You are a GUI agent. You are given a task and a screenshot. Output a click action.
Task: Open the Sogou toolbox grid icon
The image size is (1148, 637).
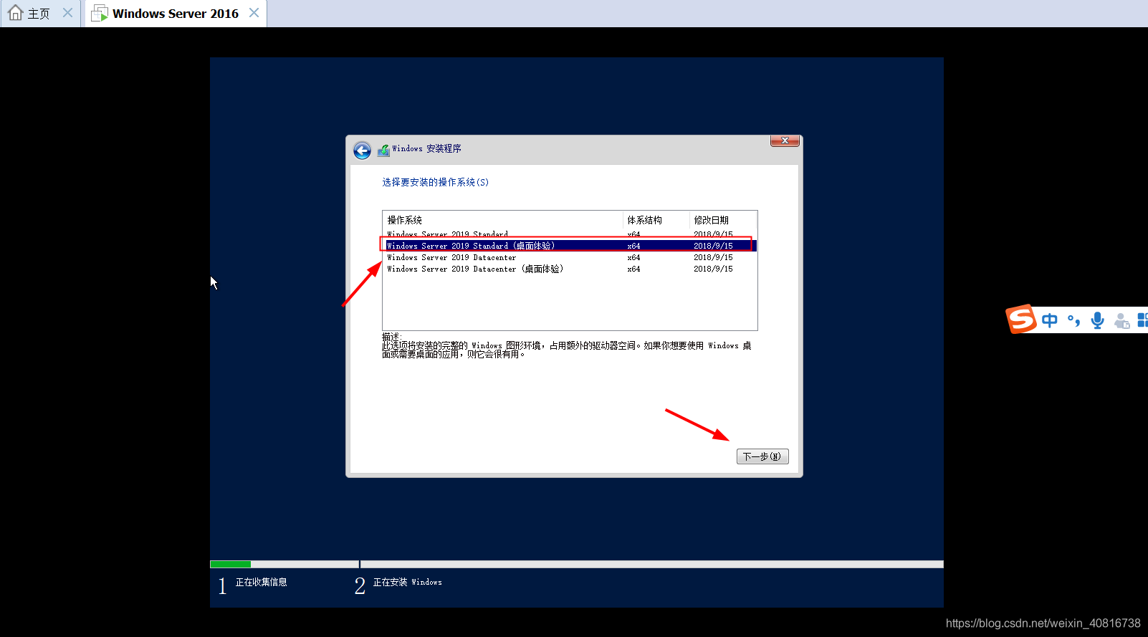pos(1142,320)
